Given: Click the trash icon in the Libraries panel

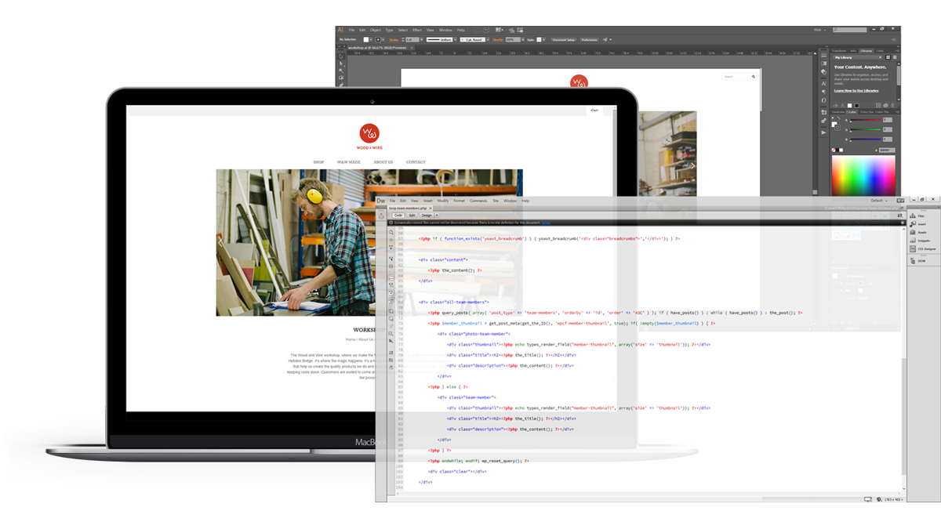Looking at the screenshot, I should 893,106.
